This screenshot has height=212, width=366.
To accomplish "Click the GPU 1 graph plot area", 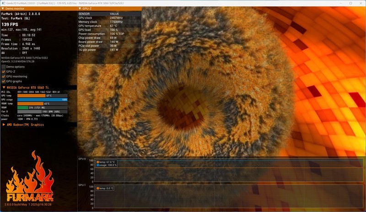I will coord(228,196).
